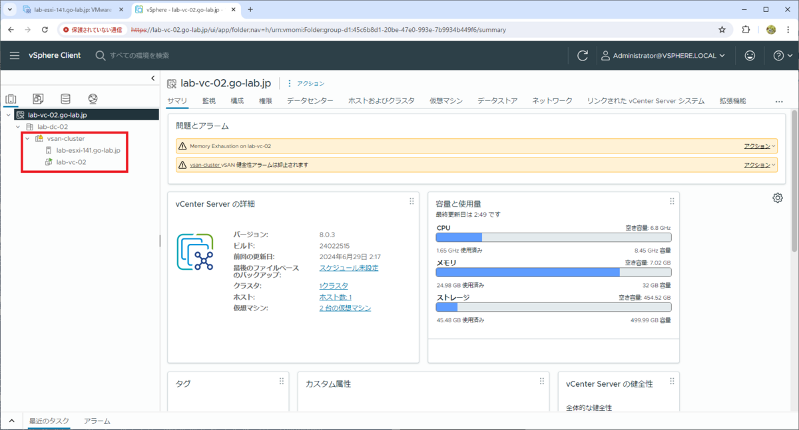Screen dimensions: 799x430
Task: Switch to Storage inventory icon
Action: pyautogui.click(x=65, y=99)
